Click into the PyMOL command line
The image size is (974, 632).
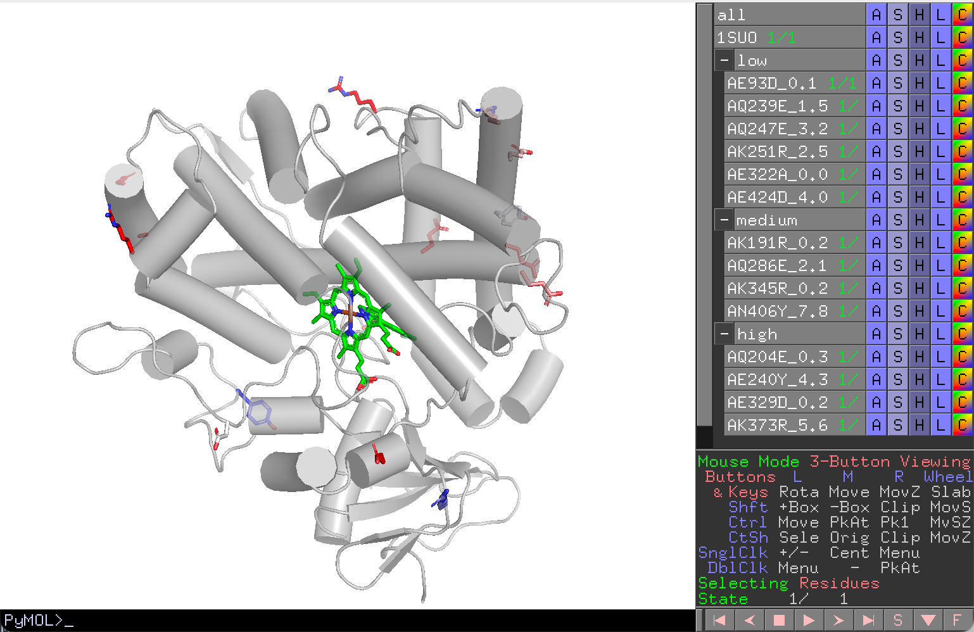tap(348, 621)
